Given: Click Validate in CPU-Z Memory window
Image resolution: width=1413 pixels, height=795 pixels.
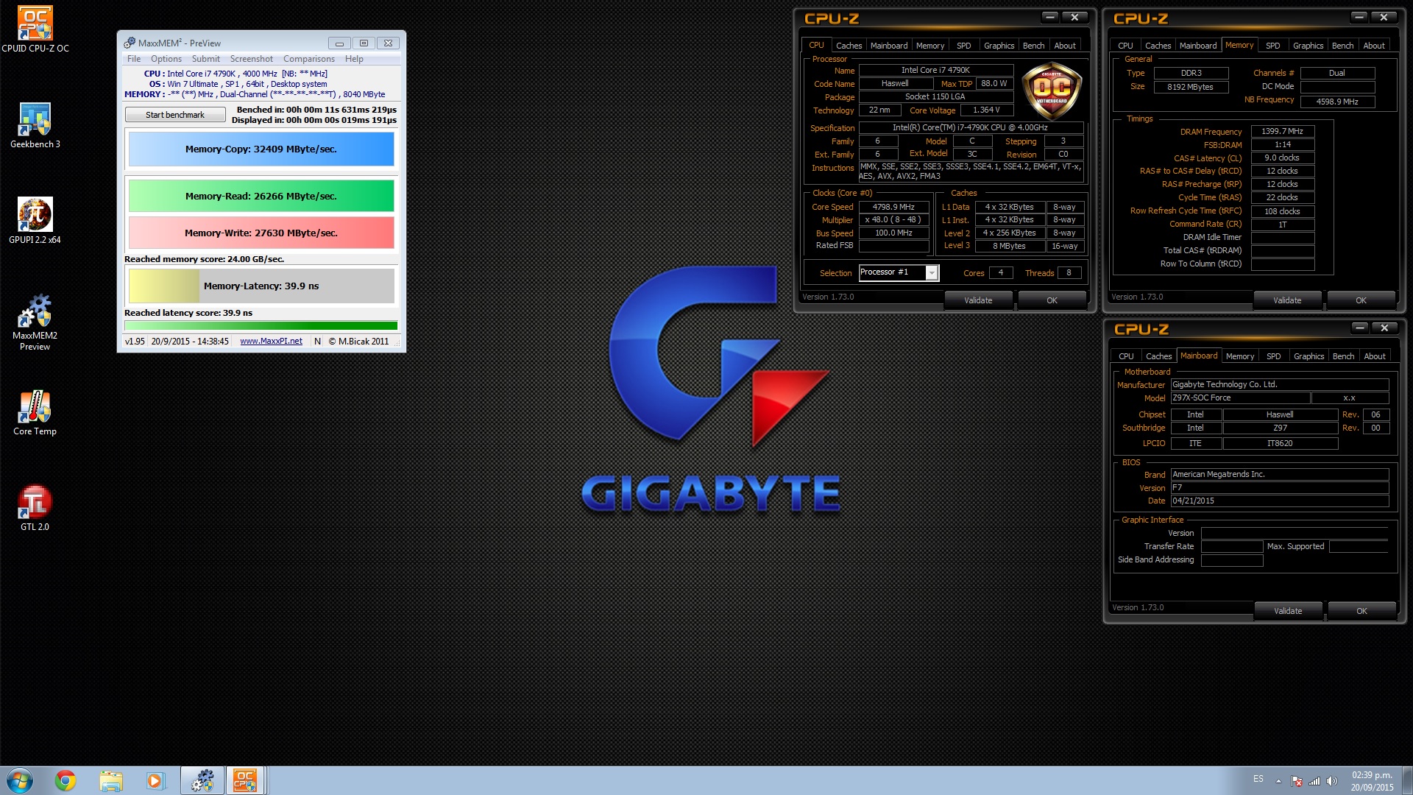Looking at the screenshot, I should [1287, 300].
